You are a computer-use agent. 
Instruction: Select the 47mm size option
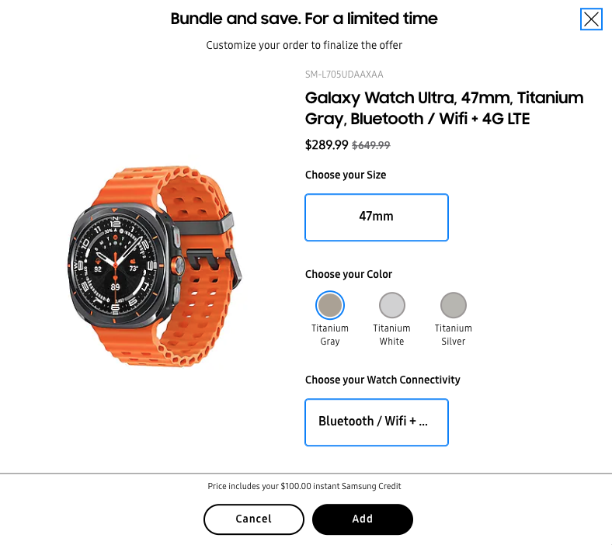[x=377, y=217]
